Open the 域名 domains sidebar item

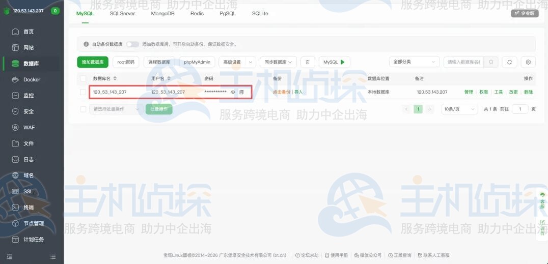pos(28,175)
